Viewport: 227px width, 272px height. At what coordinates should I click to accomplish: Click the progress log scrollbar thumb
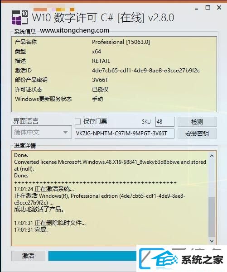[212, 217]
